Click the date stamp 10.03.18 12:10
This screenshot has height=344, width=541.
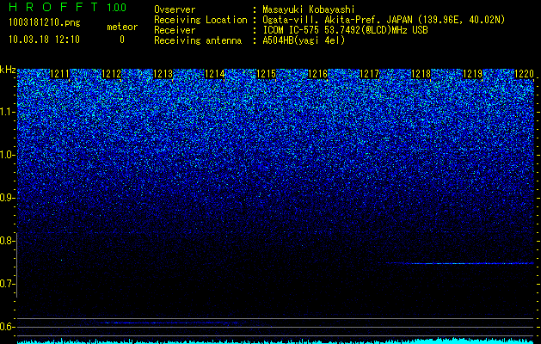click(x=44, y=40)
